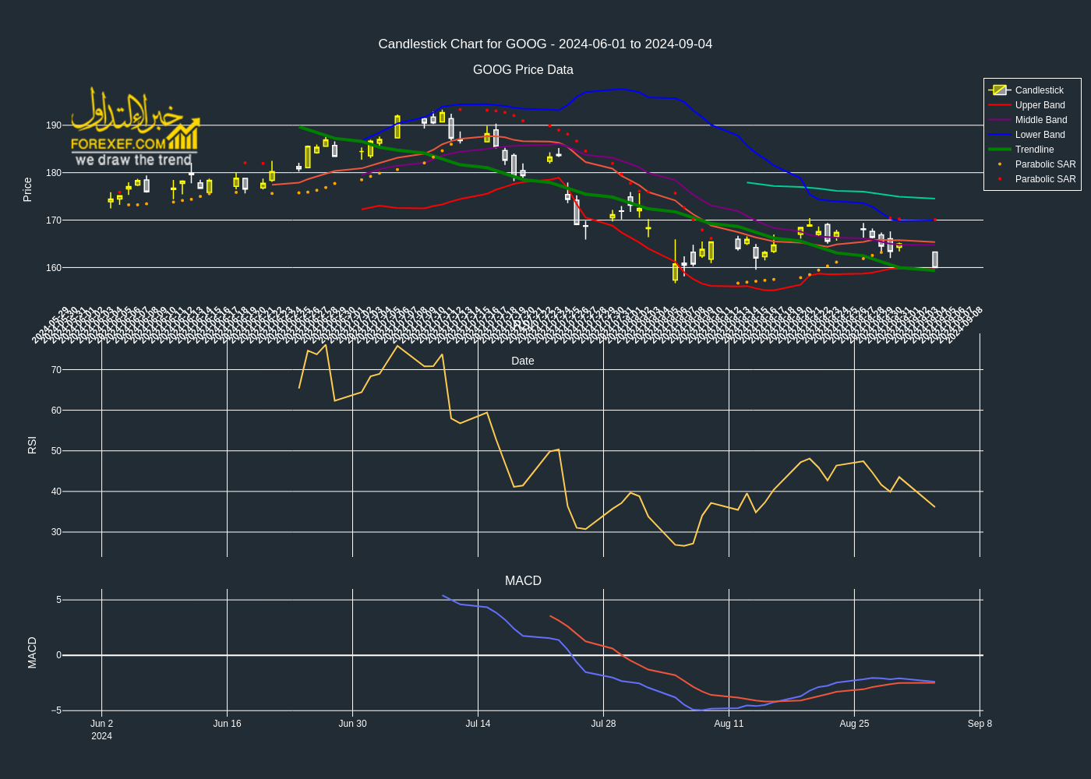The image size is (1091, 779).
Task: Click the 'Aug 25' date tick
Action: pyautogui.click(x=854, y=724)
